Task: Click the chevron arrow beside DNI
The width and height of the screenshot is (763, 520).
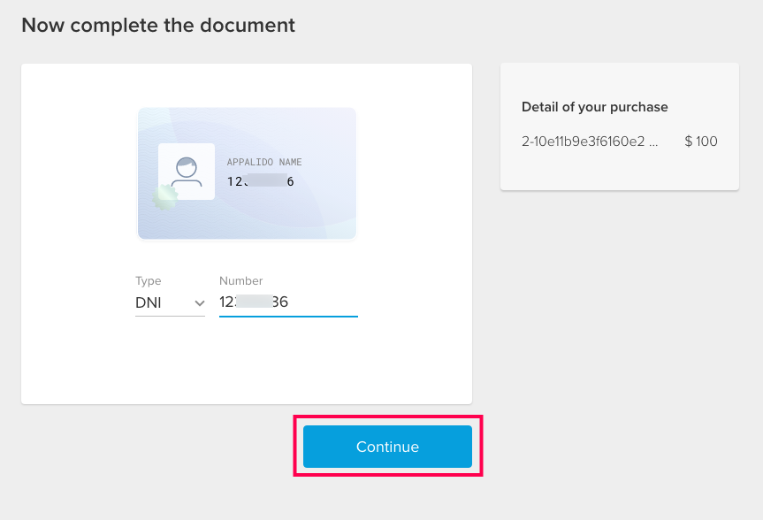Action: (x=199, y=303)
